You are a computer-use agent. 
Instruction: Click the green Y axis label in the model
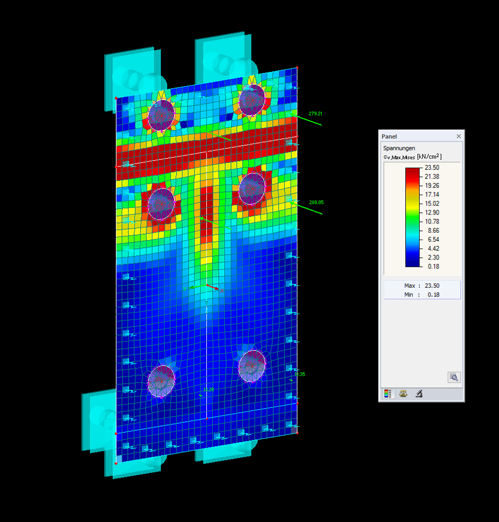point(185,289)
